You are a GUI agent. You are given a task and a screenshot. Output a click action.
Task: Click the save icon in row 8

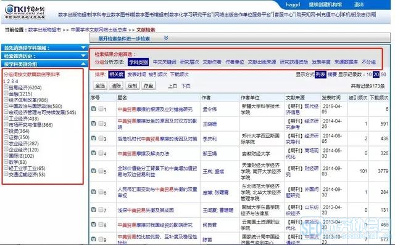(94, 225)
